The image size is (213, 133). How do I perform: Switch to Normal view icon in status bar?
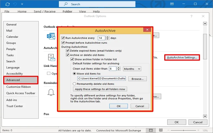pyautogui.click(x=151, y=130)
